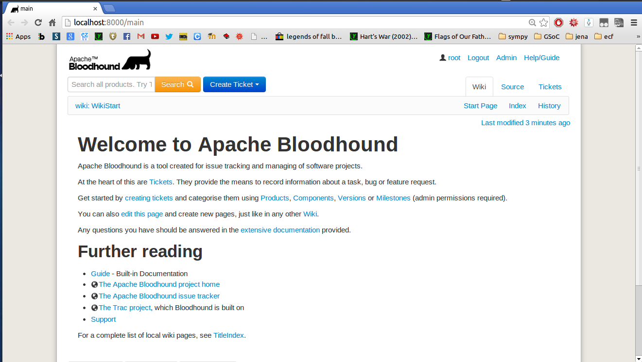642x362 pixels.
Task: Open the Gmail bookmark icon
Action: (141, 36)
